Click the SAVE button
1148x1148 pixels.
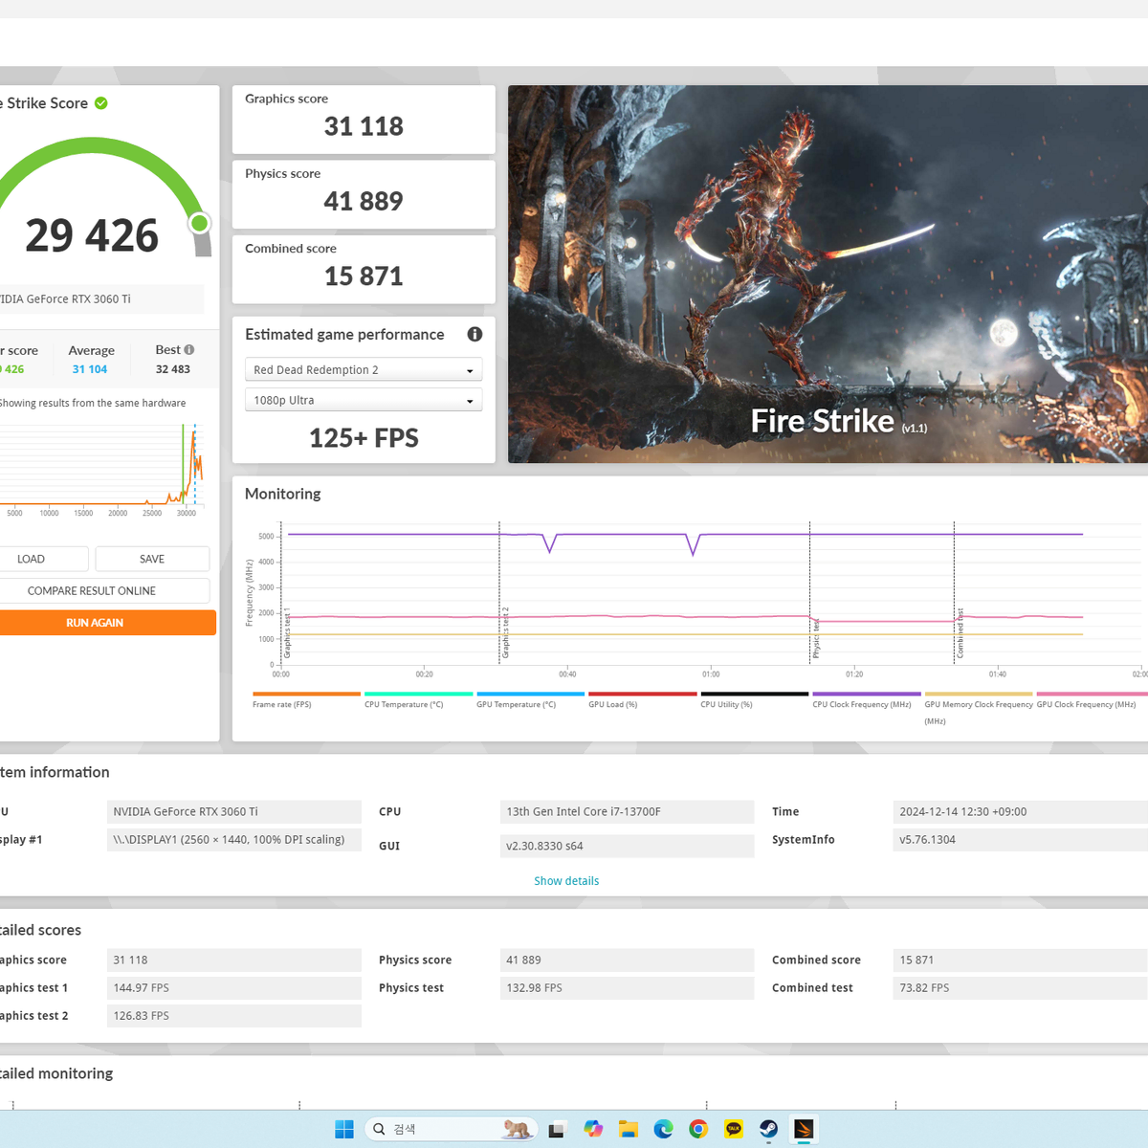(152, 559)
